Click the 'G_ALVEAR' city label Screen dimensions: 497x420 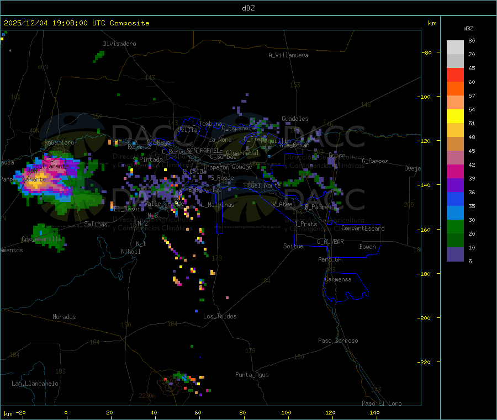coord(330,242)
